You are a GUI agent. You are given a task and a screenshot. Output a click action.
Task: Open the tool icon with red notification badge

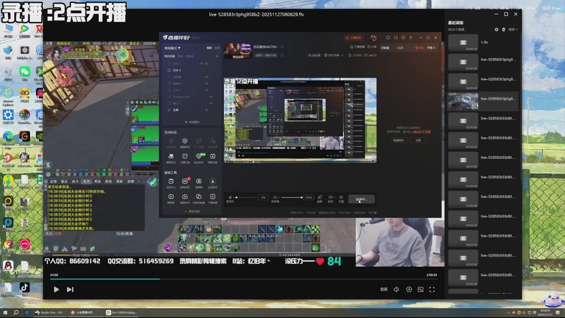185,182
